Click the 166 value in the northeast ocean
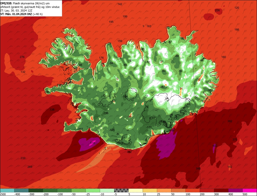Image resolution: width=257 pixels, height=196 pixels. click(237, 30)
